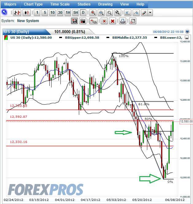
Task: Set time scale to 1 minute
Action: (x=37, y=13)
